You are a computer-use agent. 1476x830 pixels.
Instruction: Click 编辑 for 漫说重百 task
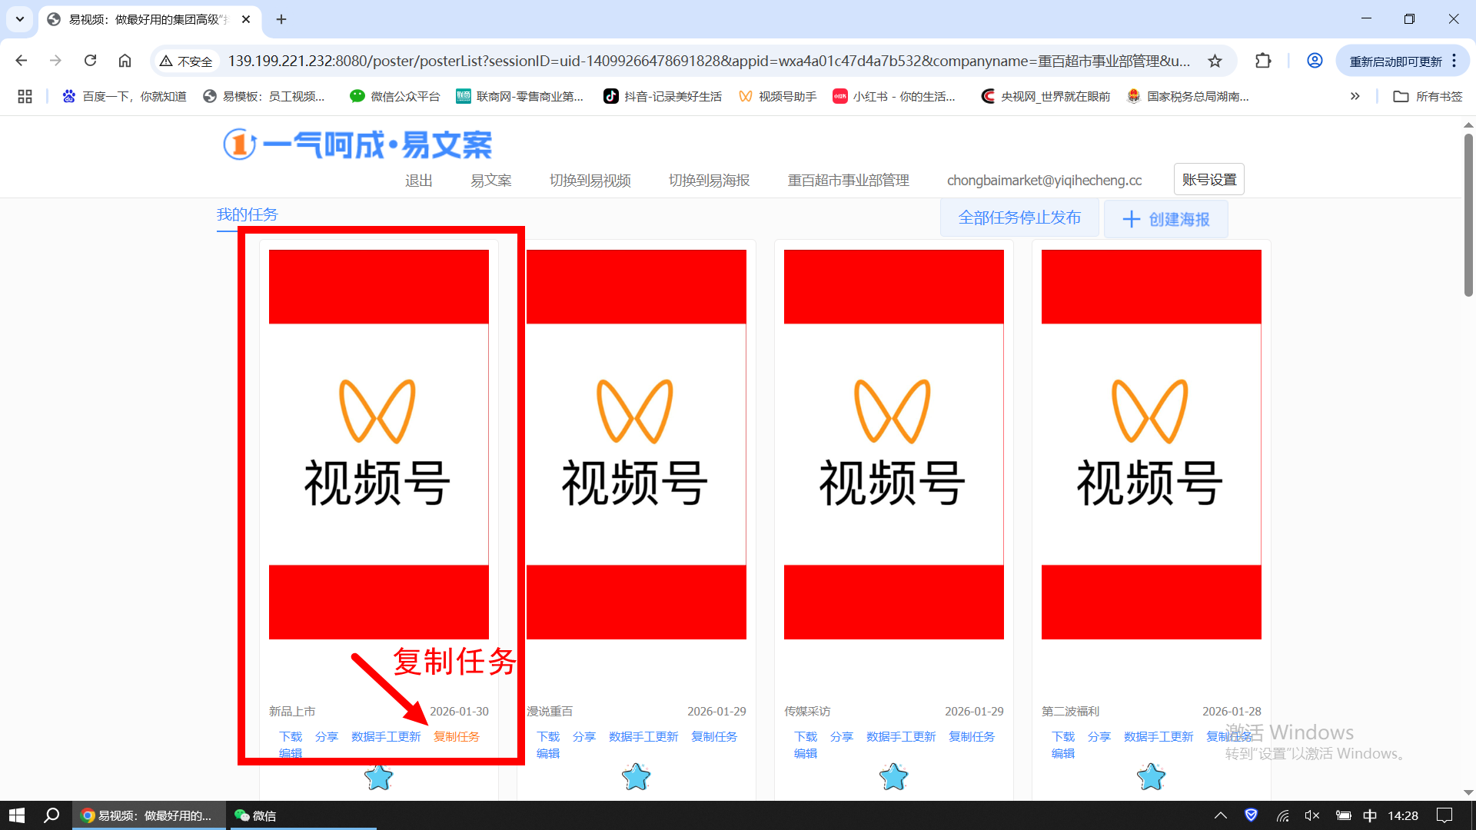548,753
